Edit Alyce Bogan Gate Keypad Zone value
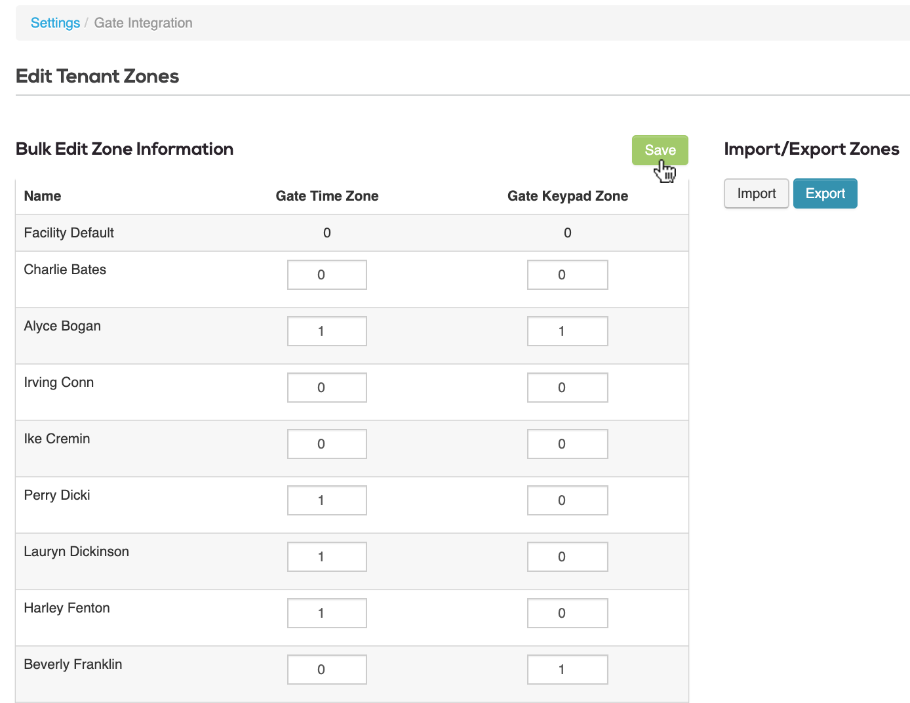The image size is (910, 703). click(567, 331)
